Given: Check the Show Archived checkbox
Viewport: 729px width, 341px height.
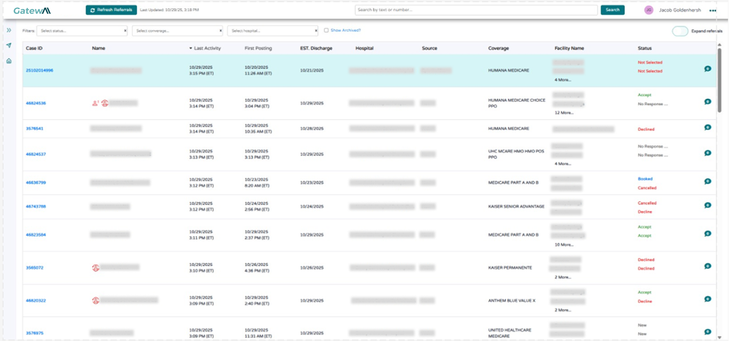Looking at the screenshot, I should point(326,30).
